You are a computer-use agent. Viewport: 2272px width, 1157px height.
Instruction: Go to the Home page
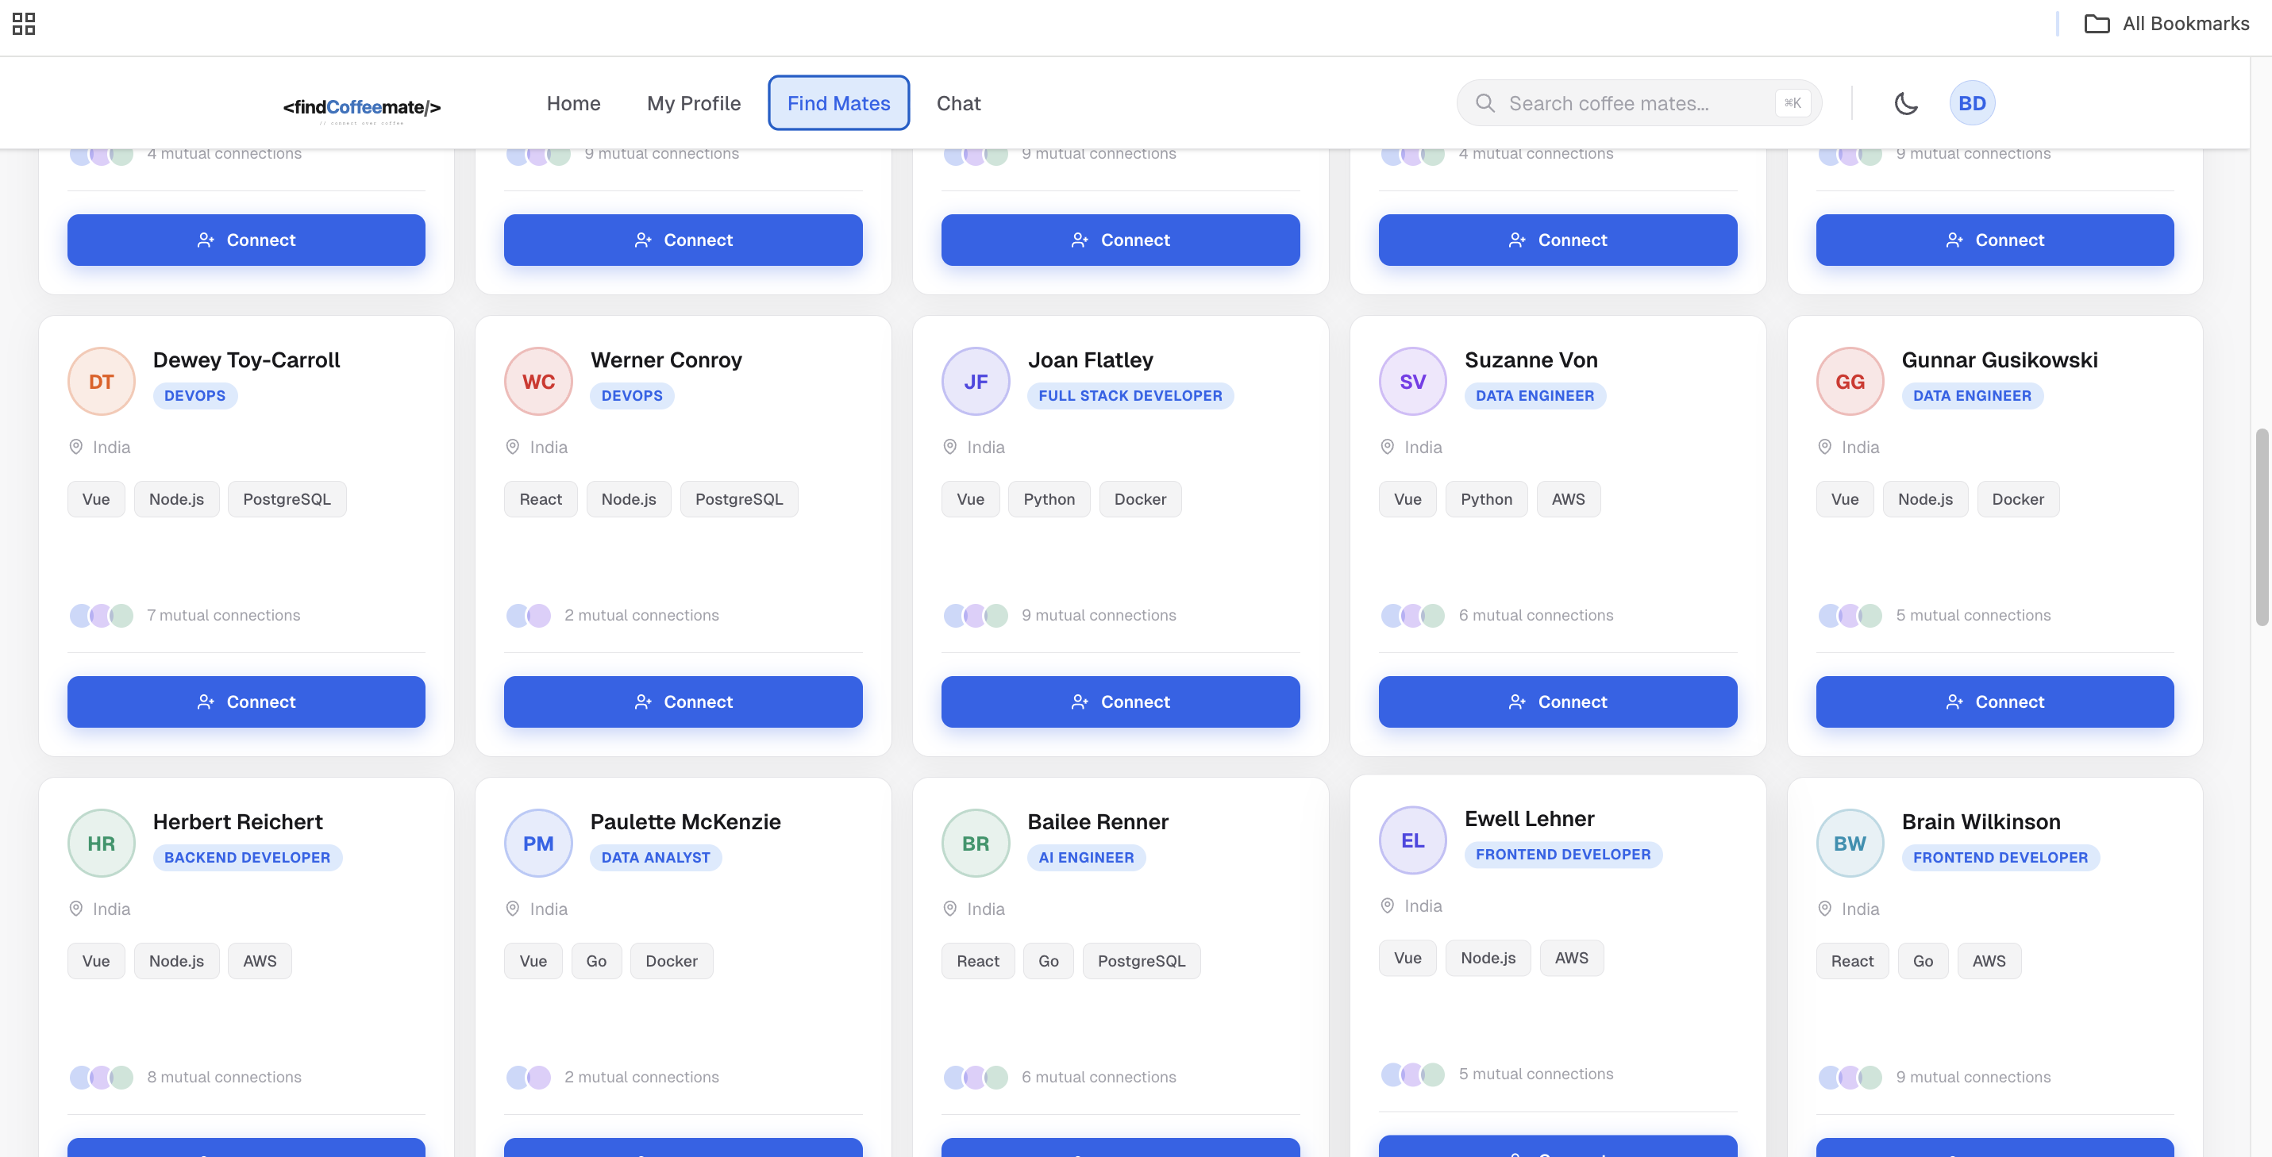point(573,103)
